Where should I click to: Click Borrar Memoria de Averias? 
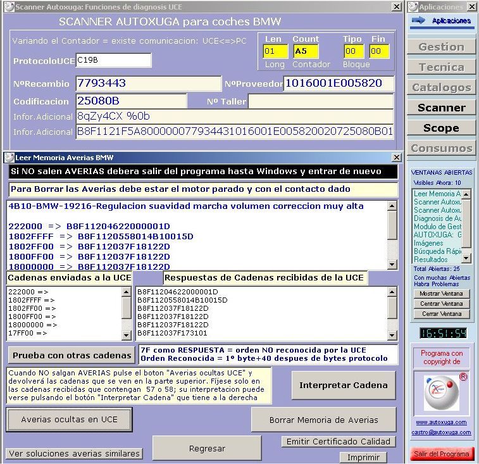click(x=323, y=420)
